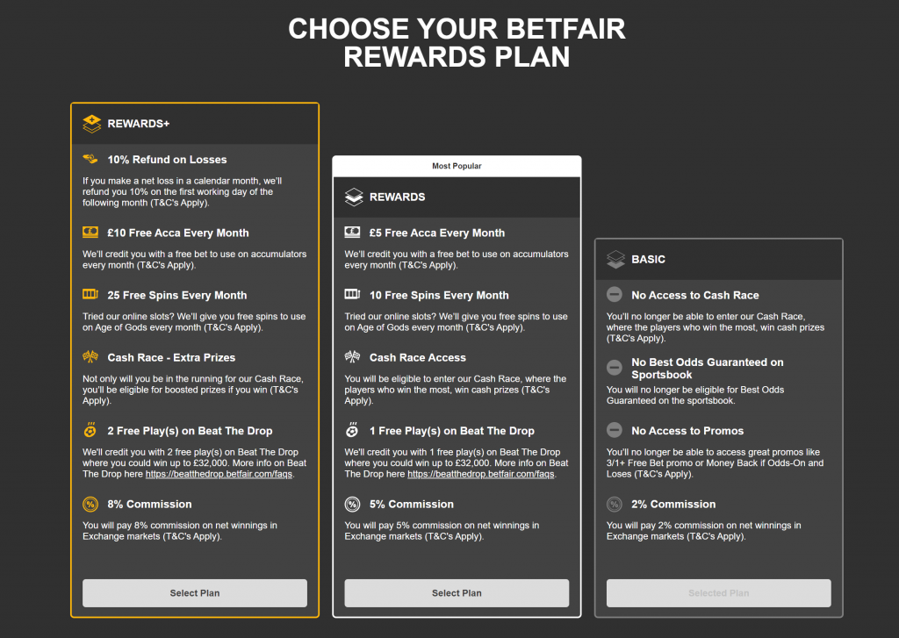Click the disabled Selected Plan button in Basic

click(x=719, y=592)
